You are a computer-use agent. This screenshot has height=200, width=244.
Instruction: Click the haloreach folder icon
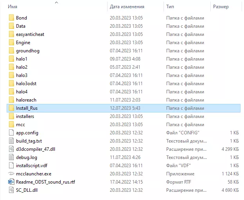click(x=11, y=100)
